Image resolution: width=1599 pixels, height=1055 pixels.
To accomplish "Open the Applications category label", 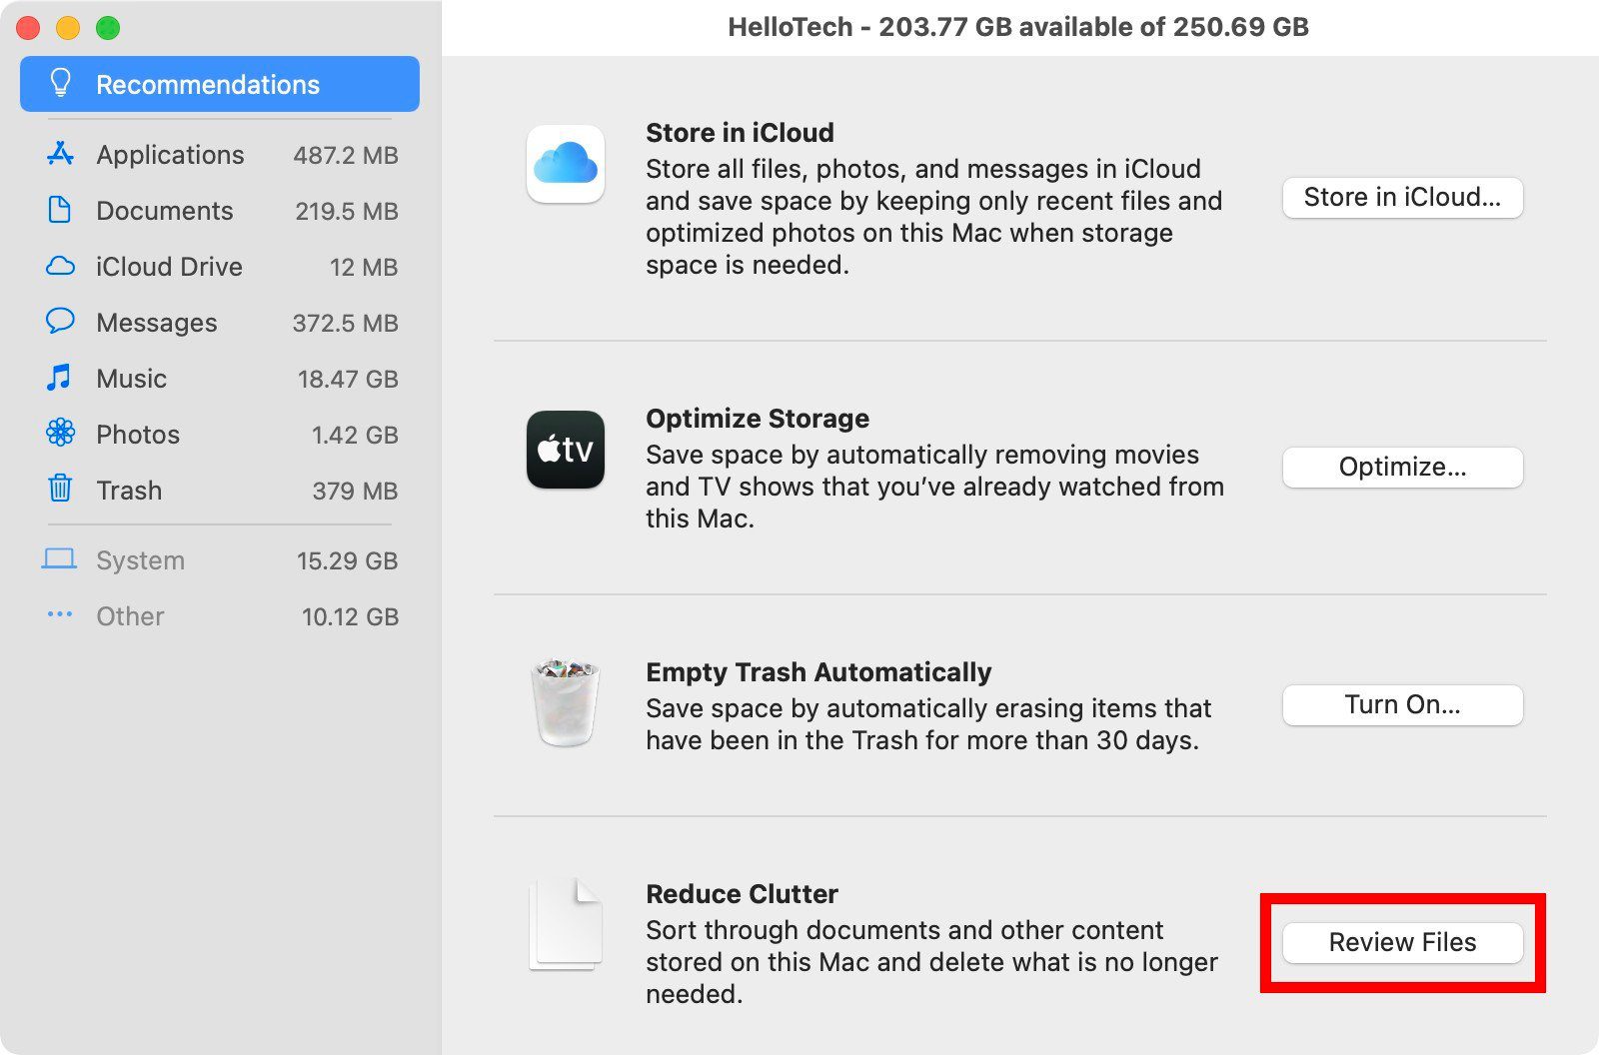I will (x=170, y=155).
